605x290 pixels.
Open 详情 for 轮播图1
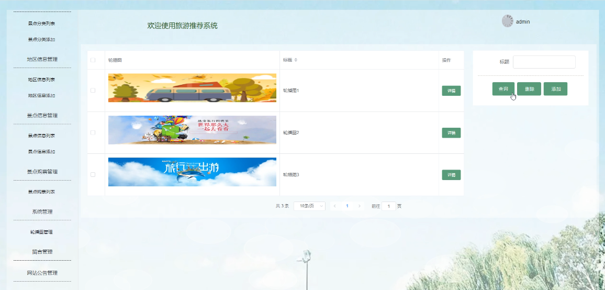click(451, 91)
